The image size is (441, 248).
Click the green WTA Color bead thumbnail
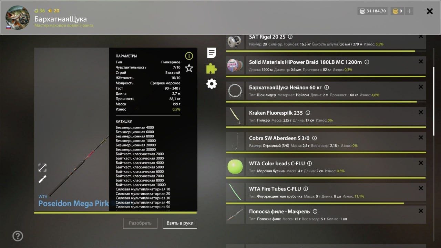click(x=235, y=167)
